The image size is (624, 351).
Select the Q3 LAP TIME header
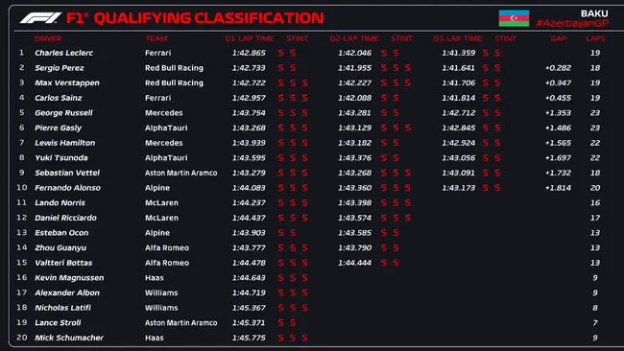pyautogui.click(x=458, y=38)
